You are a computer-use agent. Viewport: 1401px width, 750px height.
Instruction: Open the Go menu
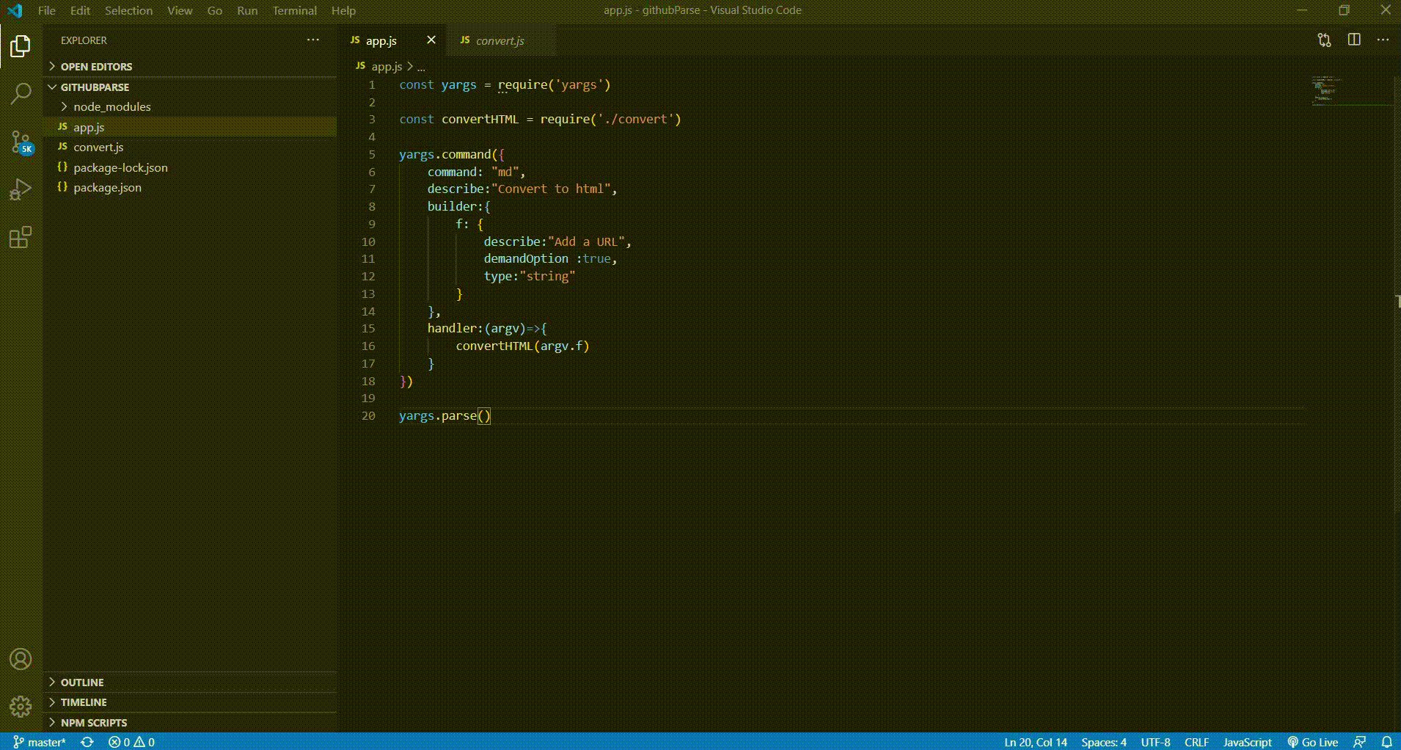pyautogui.click(x=214, y=10)
